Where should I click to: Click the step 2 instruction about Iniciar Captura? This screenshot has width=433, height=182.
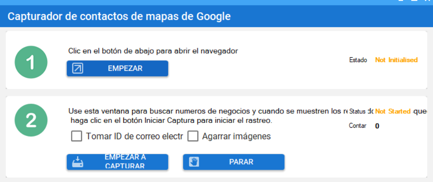click(x=171, y=121)
